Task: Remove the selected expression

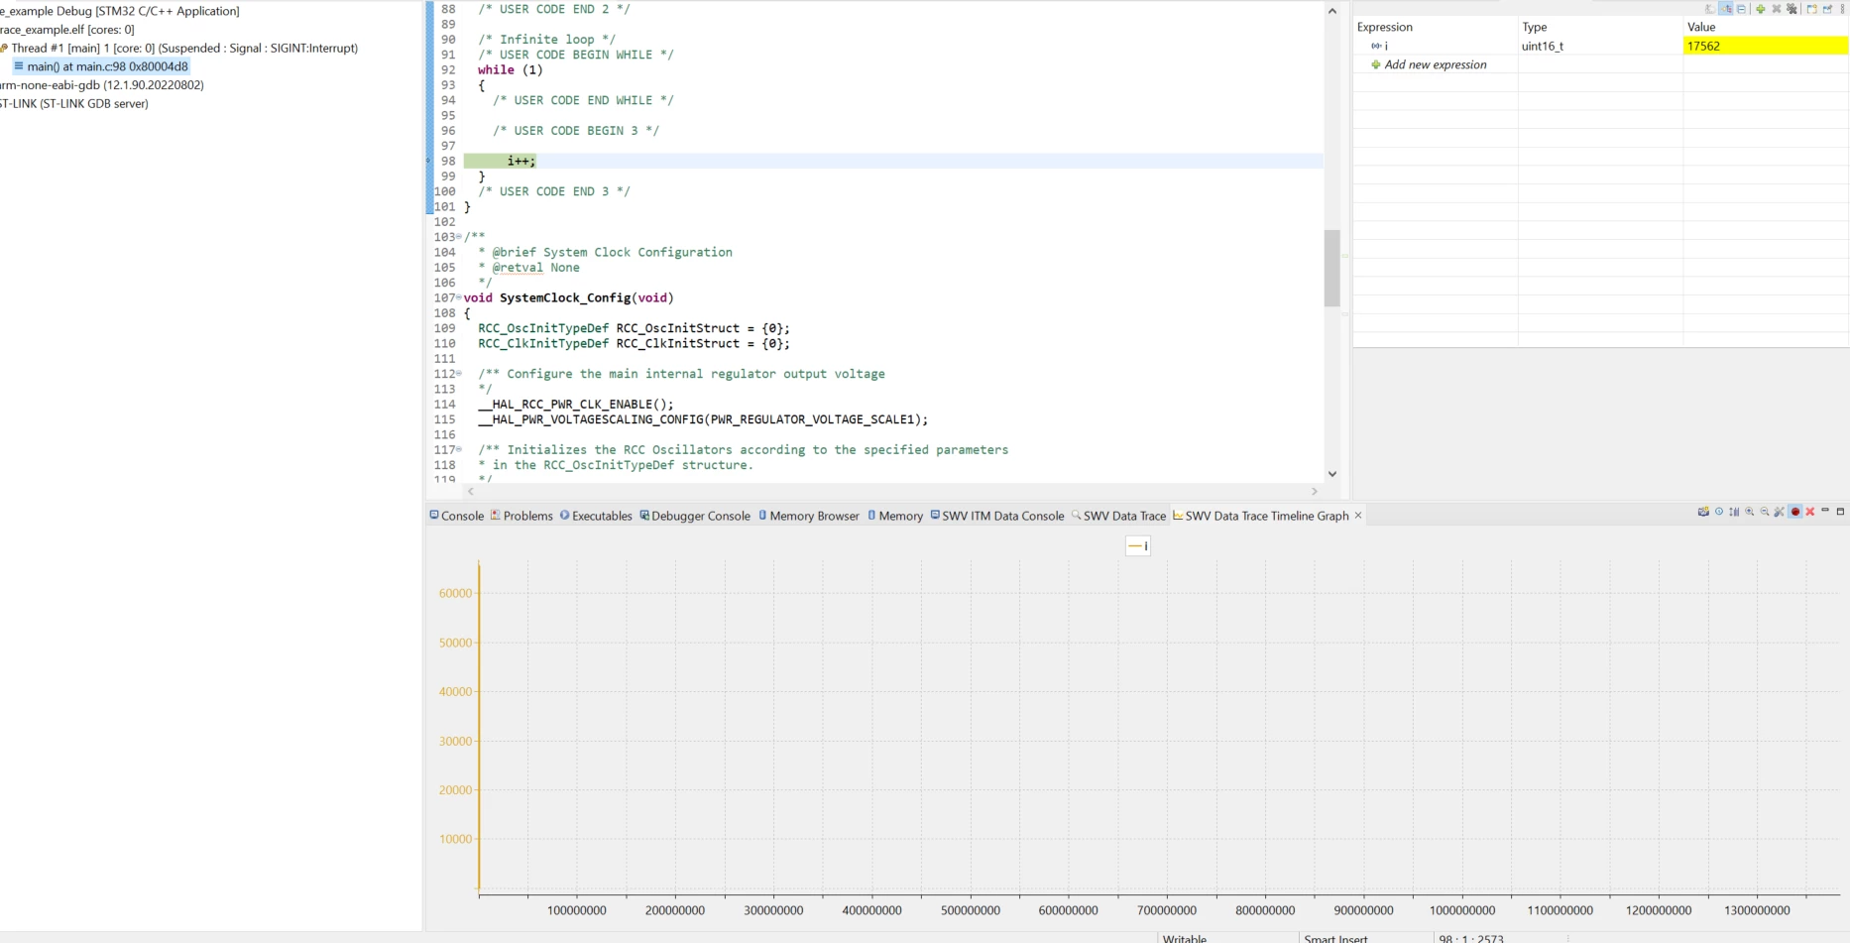Action: click(1777, 9)
